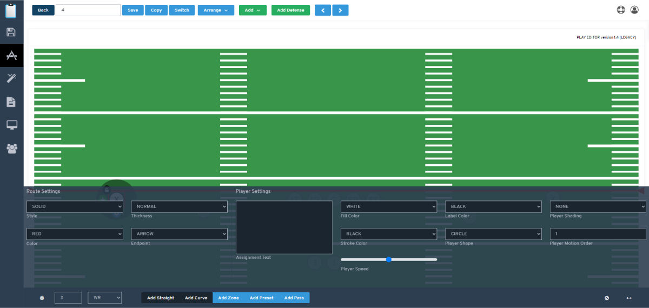Click the monitor presentation icon in sidebar
Viewport: 649px width, 308px height.
click(x=11, y=125)
